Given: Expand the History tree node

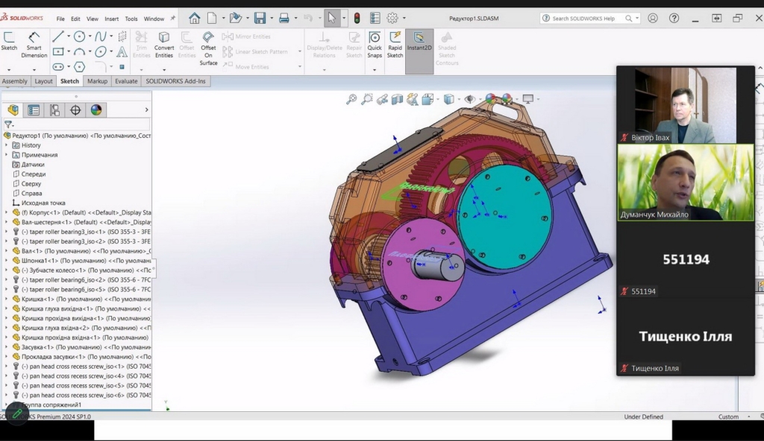Looking at the screenshot, I should click(x=7, y=145).
